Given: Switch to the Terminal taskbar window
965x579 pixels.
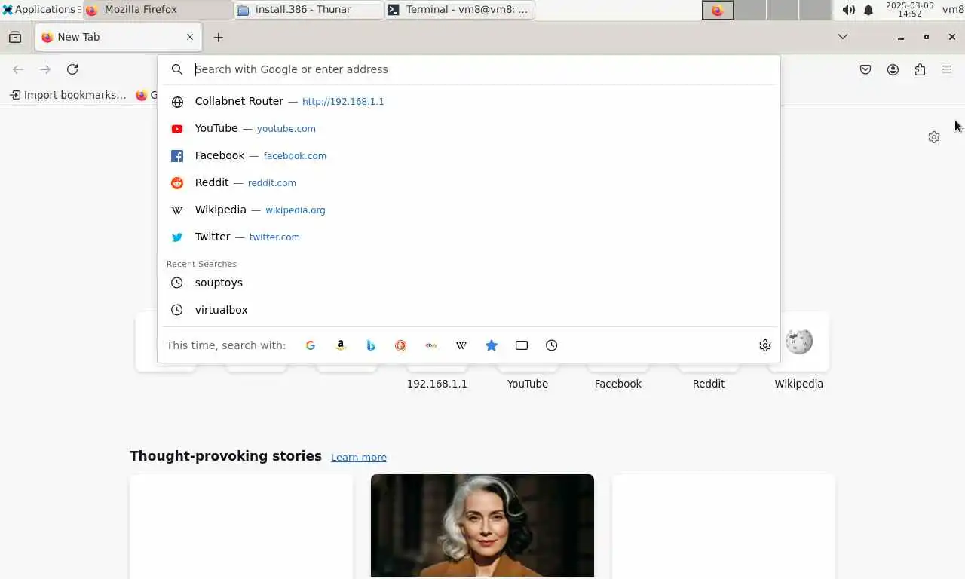Looking at the screenshot, I should pos(460,10).
